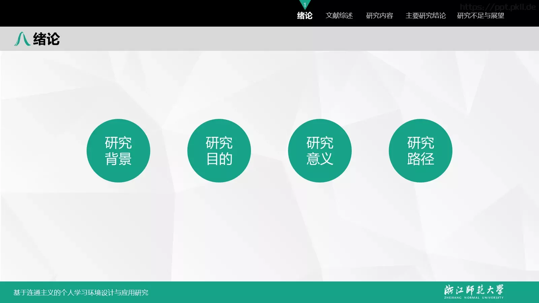Go to the 主要研究结论 tab
The image size is (539, 303).
tap(426, 15)
